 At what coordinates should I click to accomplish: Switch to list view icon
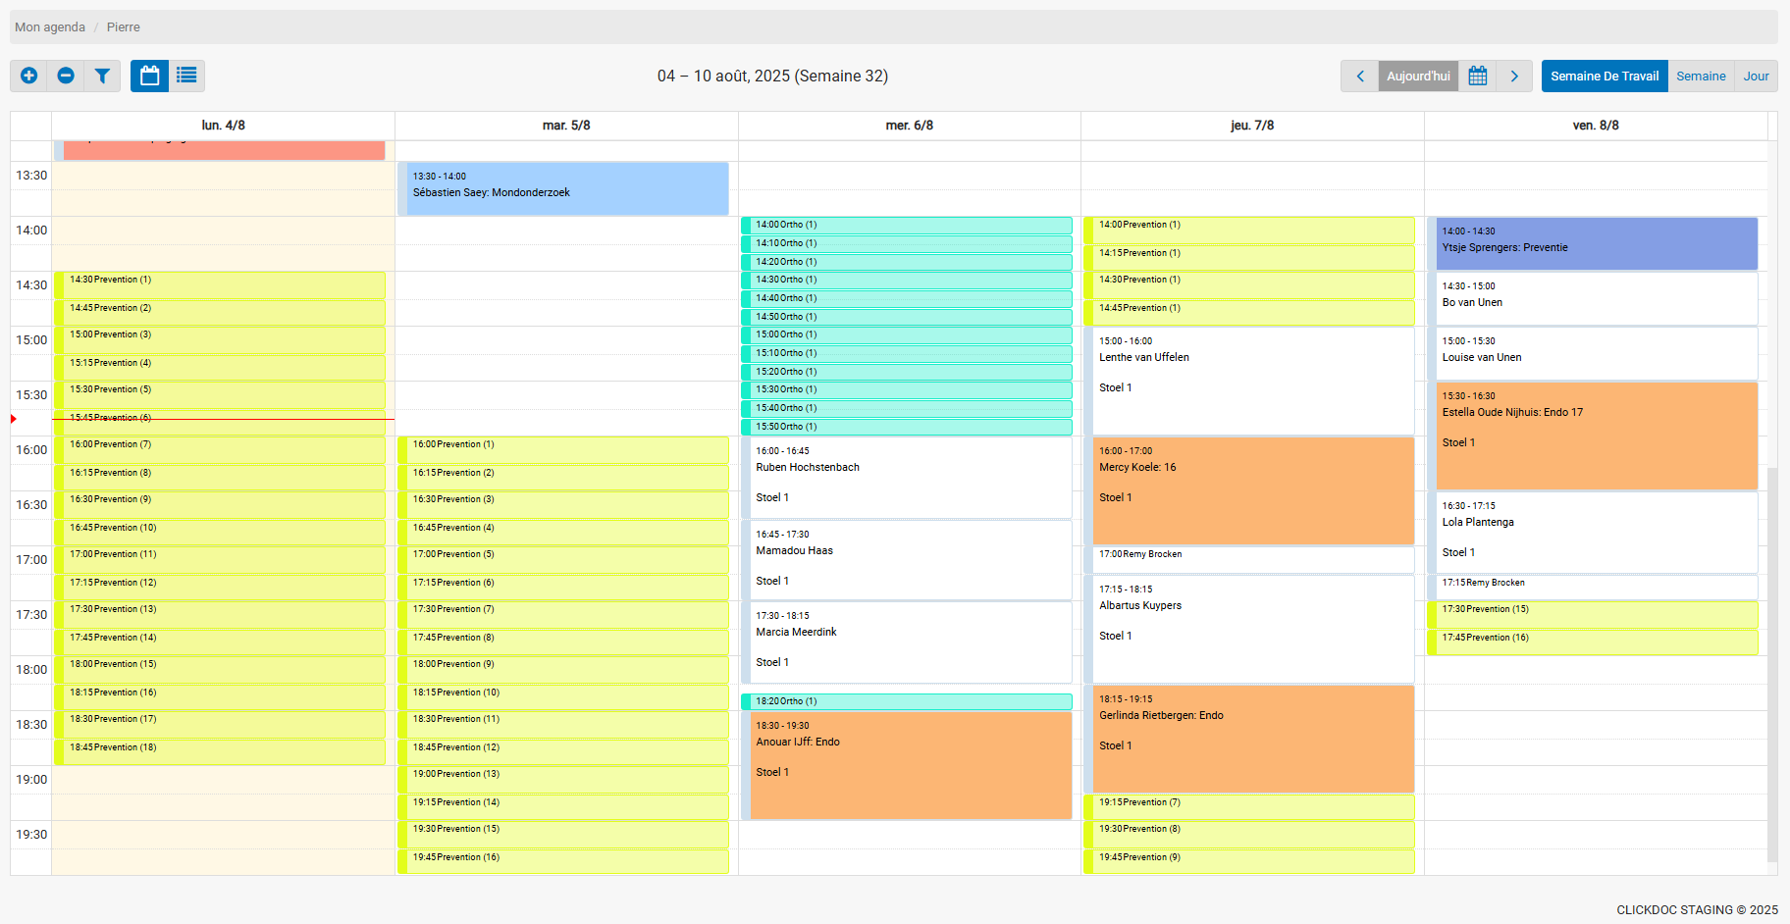coord(186,76)
